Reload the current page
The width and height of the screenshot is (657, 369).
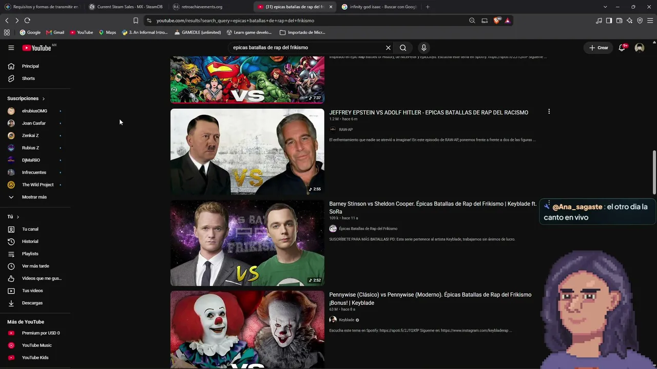[x=27, y=20]
